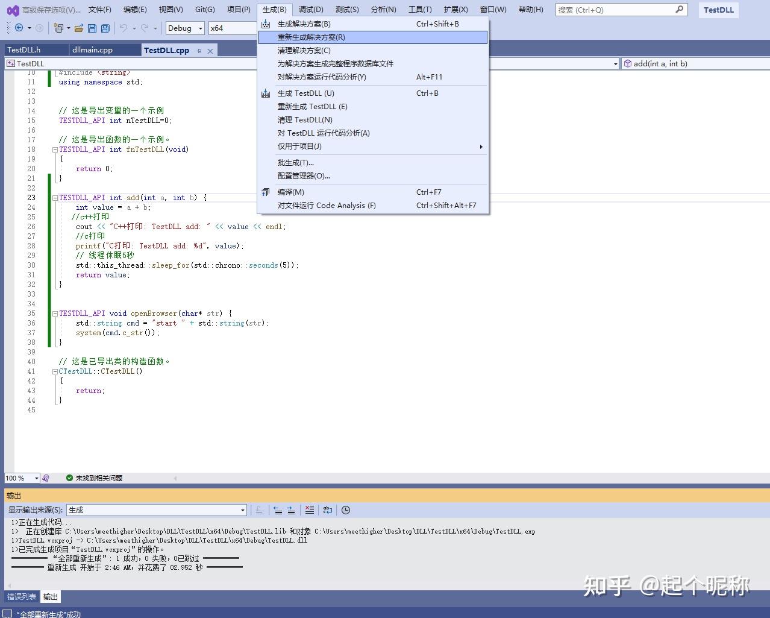This screenshot has width=770, height=618.
Task: Open the Debug configuration dropdown
Action: (186, 28)
